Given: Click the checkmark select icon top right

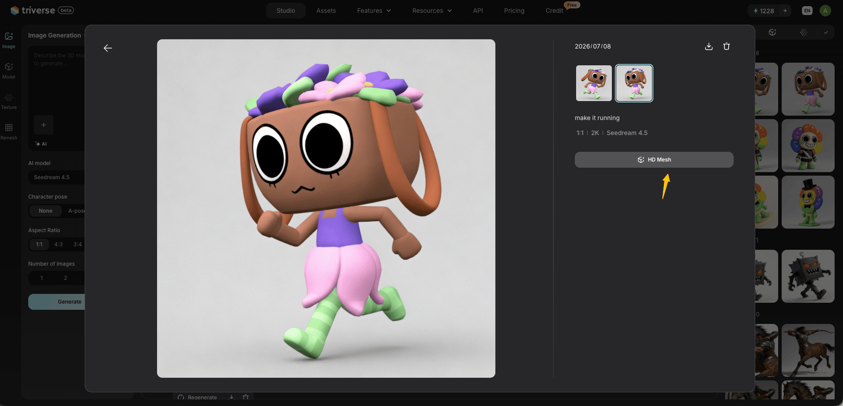Looking at the screenshot, I should (x=826, y=32).
